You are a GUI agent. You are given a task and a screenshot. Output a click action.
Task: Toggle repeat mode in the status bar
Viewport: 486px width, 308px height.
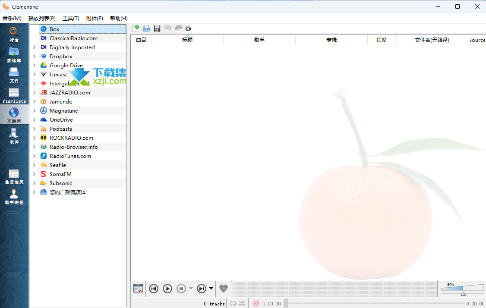pos(233,304)
